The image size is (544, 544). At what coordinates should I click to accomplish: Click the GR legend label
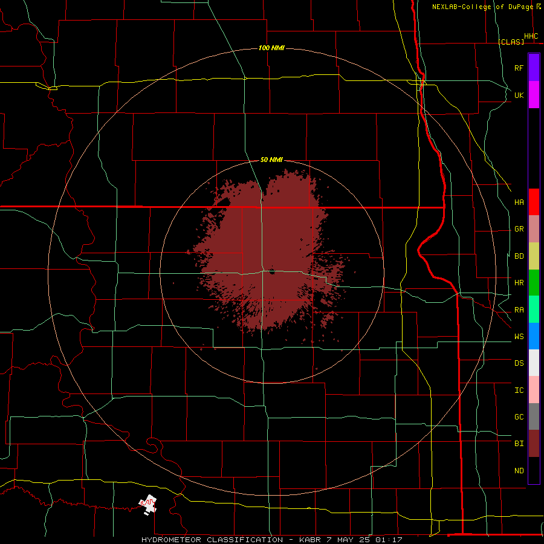point(519,229)
